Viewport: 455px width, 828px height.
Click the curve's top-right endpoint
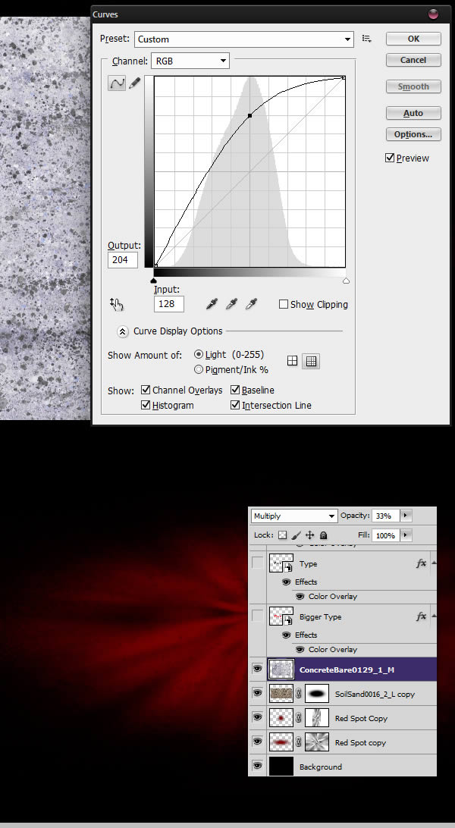click(344, 77)
